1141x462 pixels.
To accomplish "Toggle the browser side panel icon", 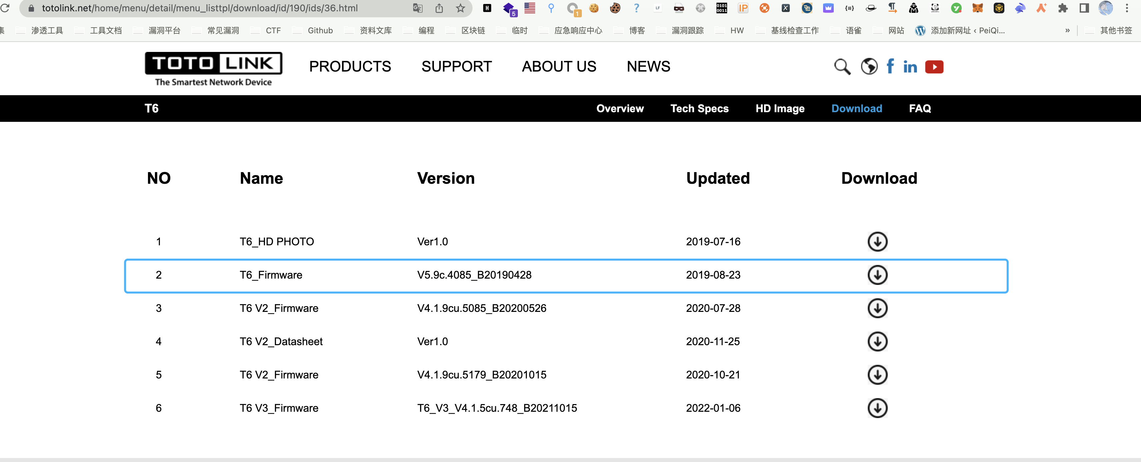I will (x=1084, y=8).
